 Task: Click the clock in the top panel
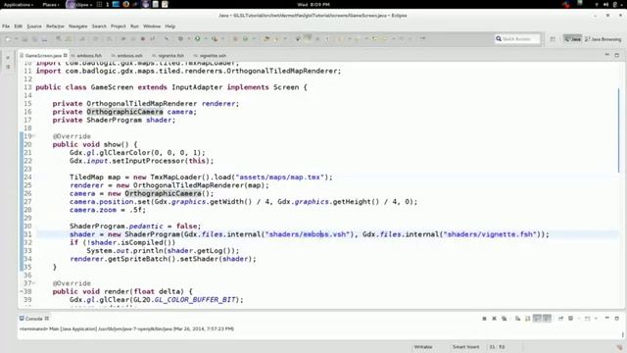click(x=313, y=4)
